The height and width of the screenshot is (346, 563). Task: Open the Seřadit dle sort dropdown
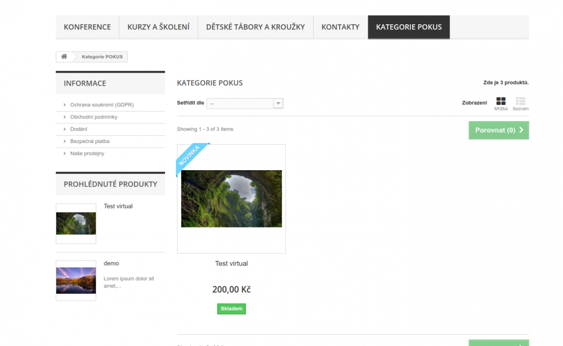241,103
